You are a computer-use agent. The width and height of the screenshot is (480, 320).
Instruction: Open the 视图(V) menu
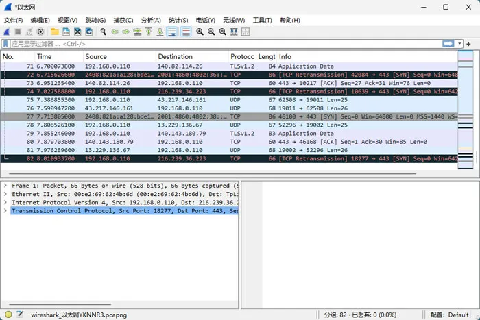(68, 20)
